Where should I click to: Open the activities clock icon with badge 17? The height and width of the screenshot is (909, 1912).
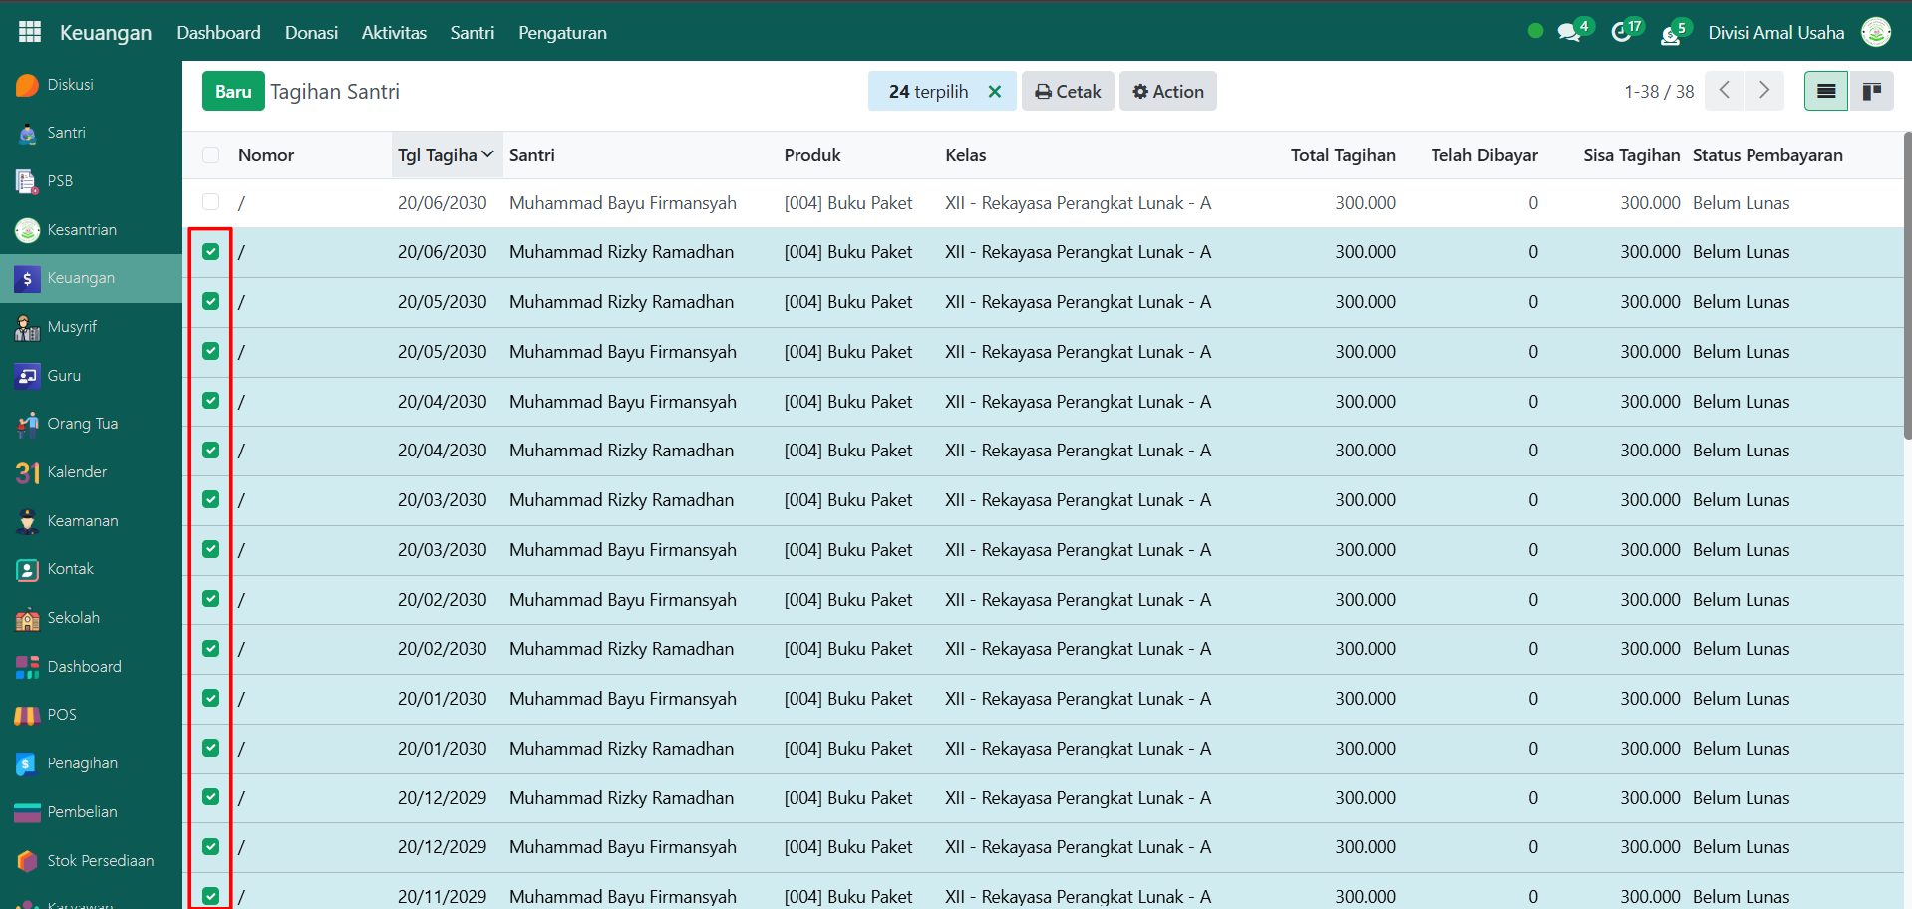tap(1622, 33)
